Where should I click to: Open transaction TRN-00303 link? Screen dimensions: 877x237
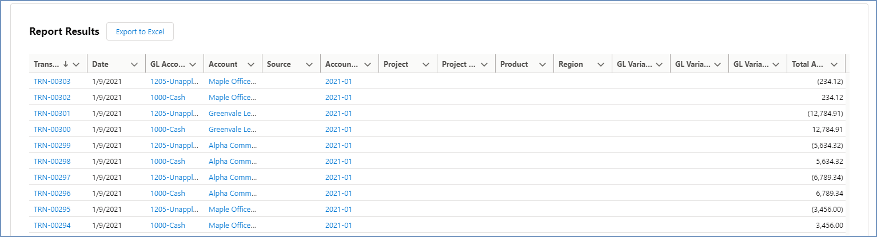(x=52, y=82)
